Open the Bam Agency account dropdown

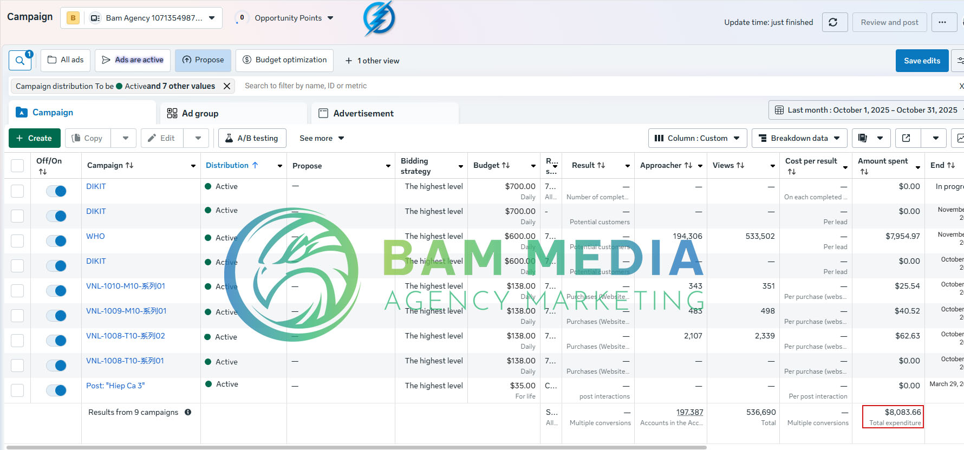[141, 18]
